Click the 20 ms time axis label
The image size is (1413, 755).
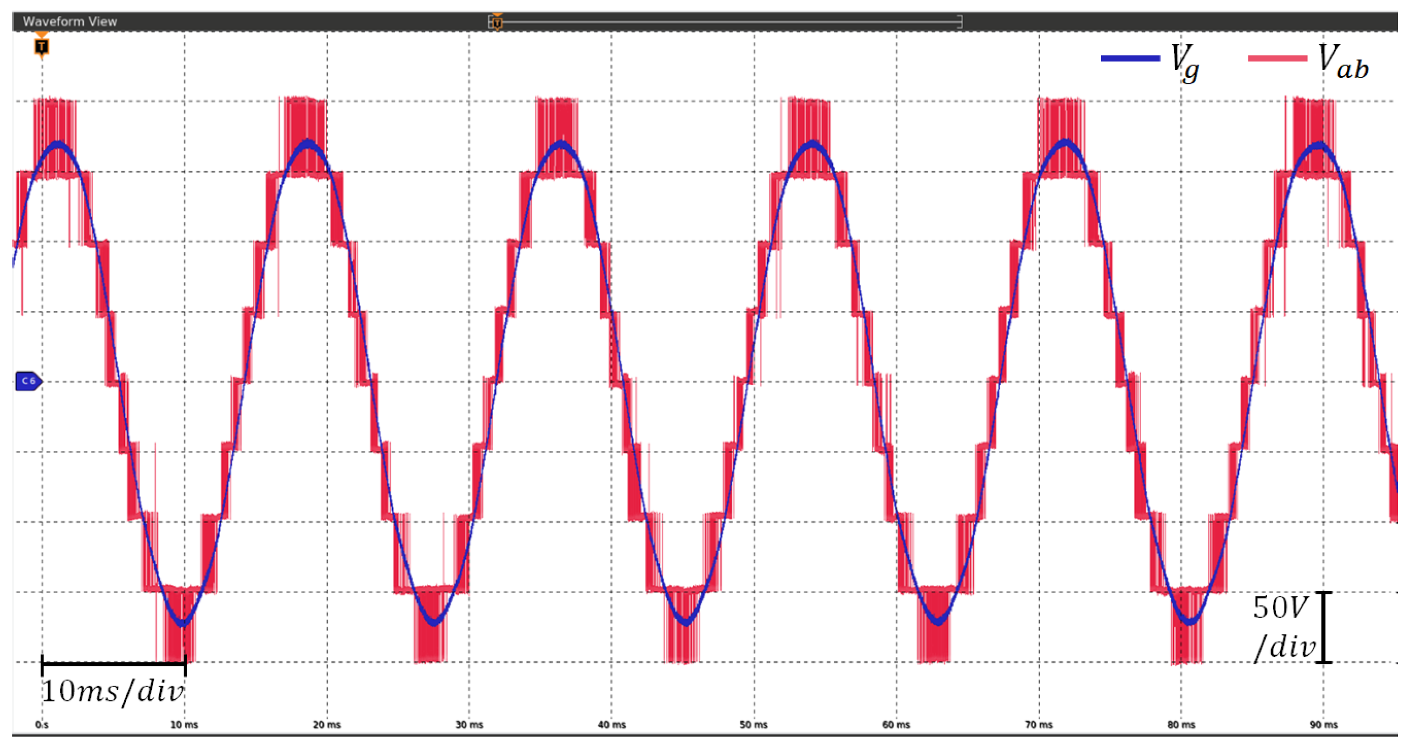coord(327,724)
